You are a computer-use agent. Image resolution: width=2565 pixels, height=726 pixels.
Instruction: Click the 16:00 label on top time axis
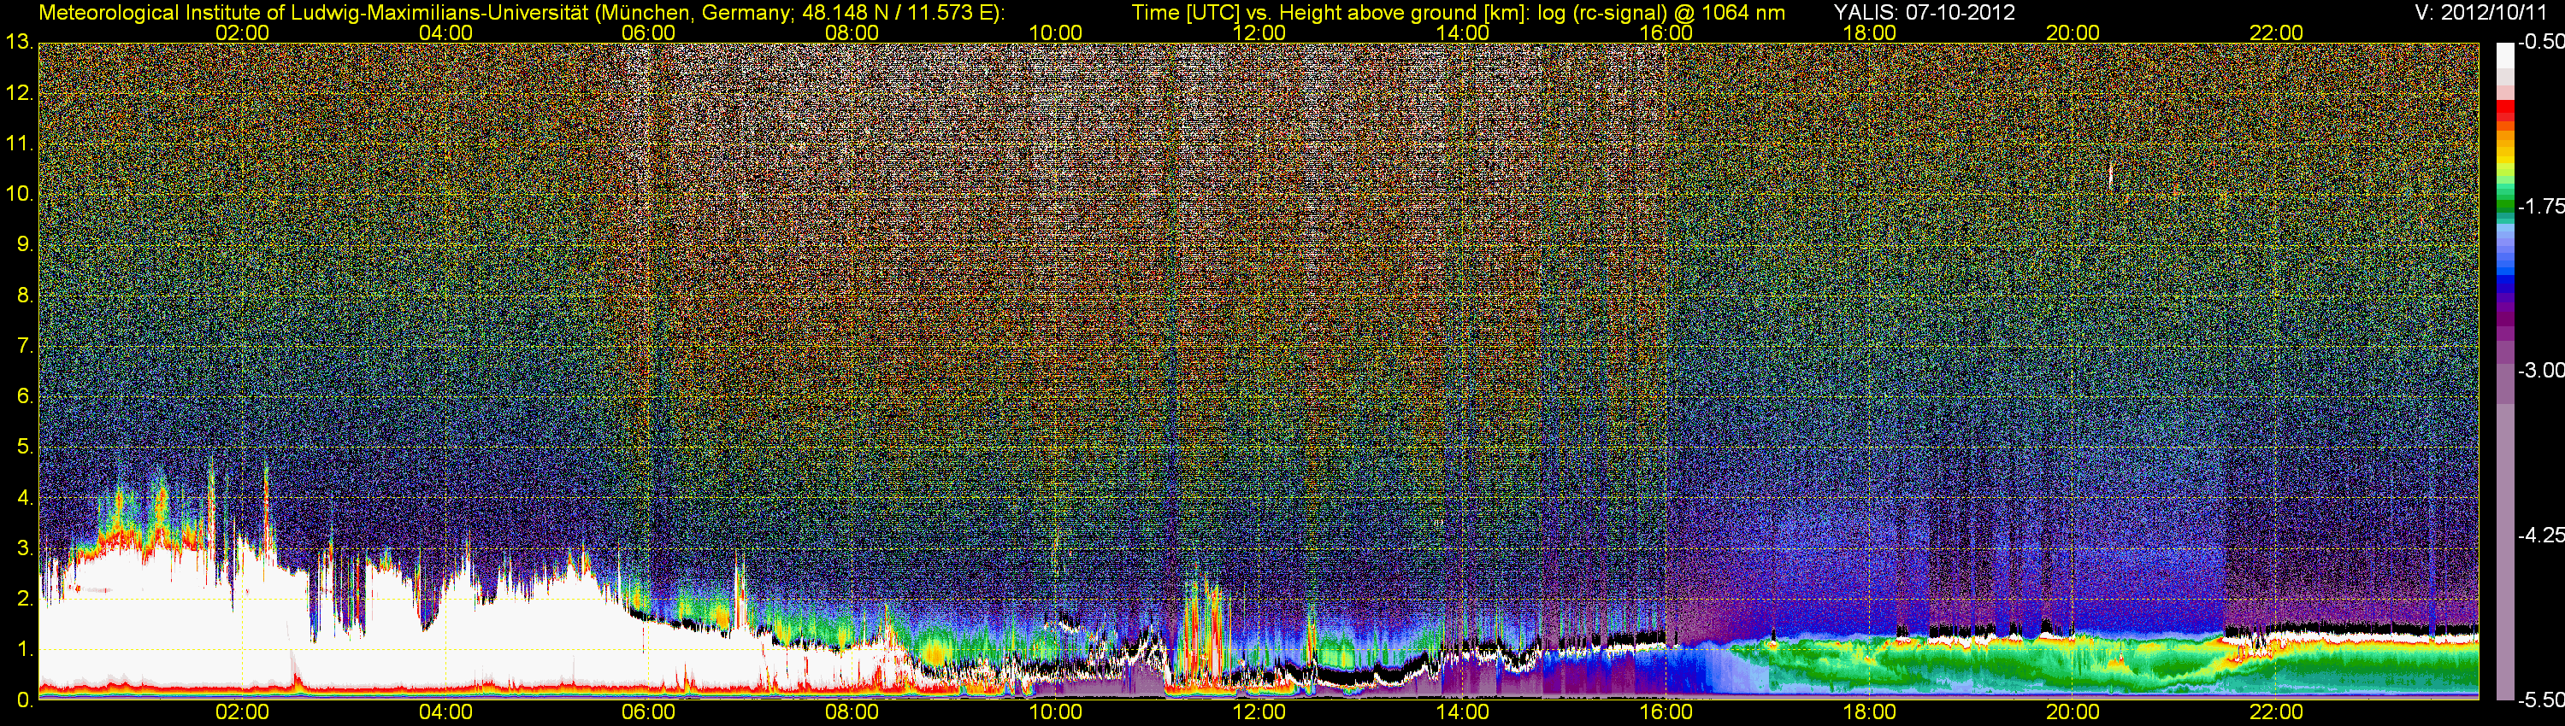(x=1665, y=32)
